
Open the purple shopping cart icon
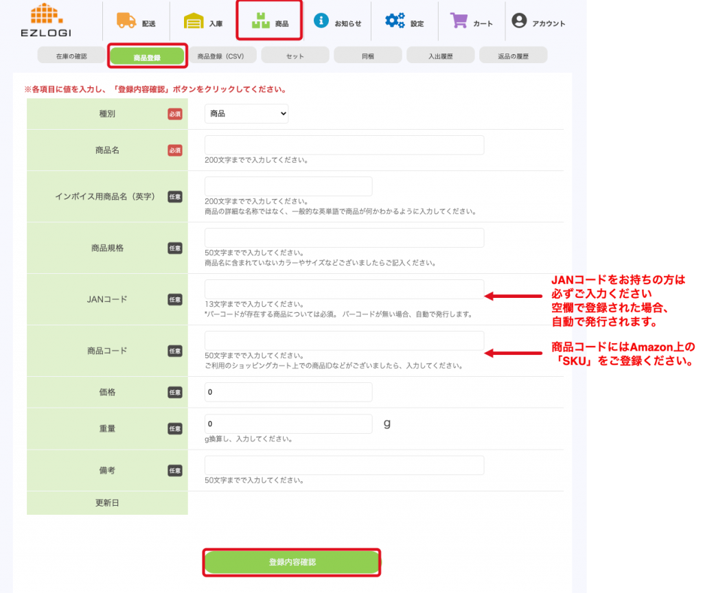click(x=459, y=21)
